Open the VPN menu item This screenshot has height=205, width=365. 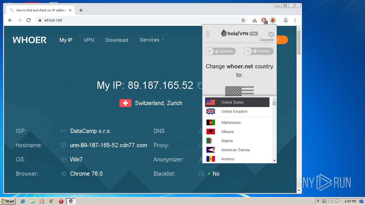click(89, 40)
